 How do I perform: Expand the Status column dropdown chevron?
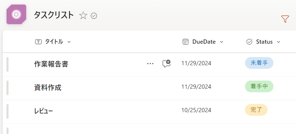pyautogui.click(x=279, y=42)
